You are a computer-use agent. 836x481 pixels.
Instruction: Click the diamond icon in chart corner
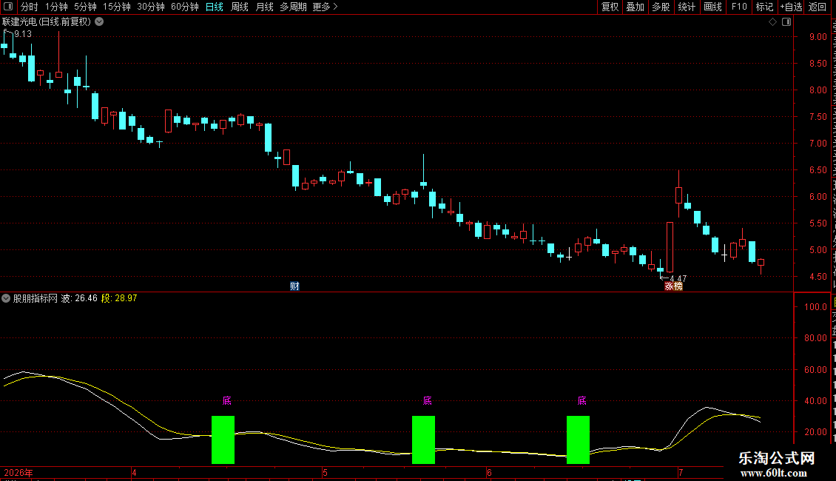(x=772, y=22)
